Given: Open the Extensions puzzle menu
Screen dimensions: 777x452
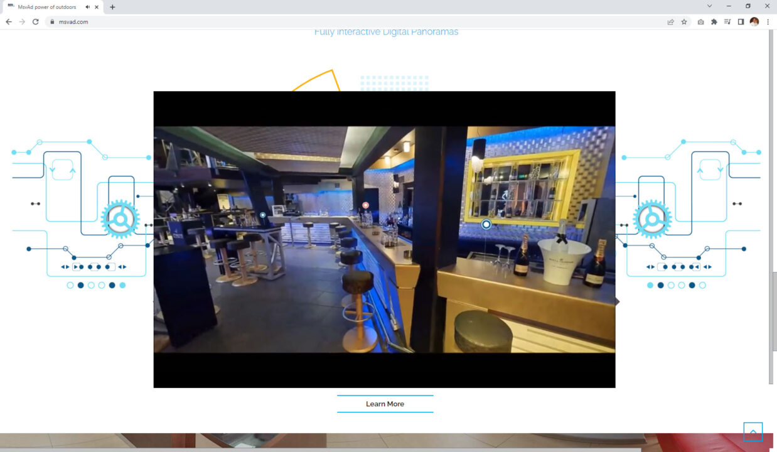Looking at the screenshot, I should [714, 21].
